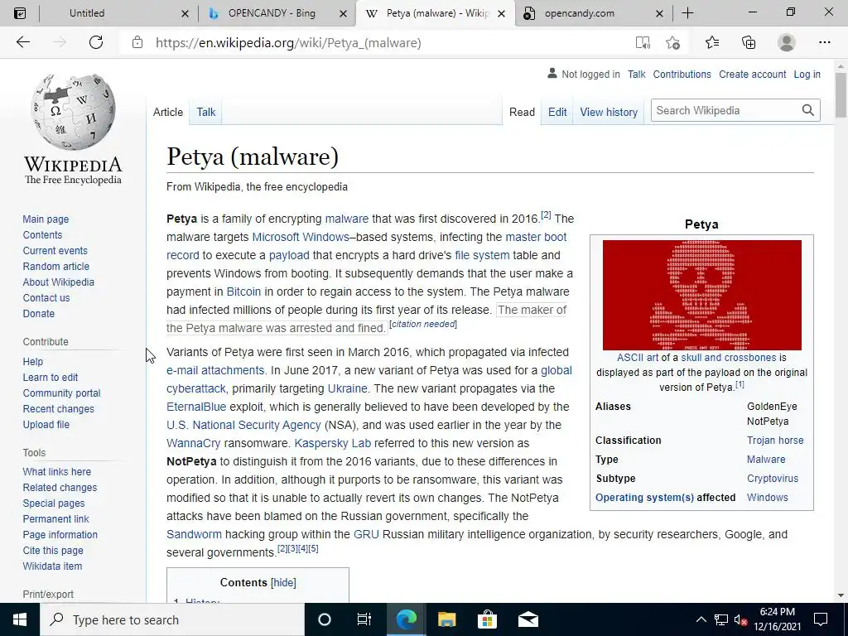Close the Petya (malware) tab
This screenshot has height=636, width=848.
click(501, 13)
